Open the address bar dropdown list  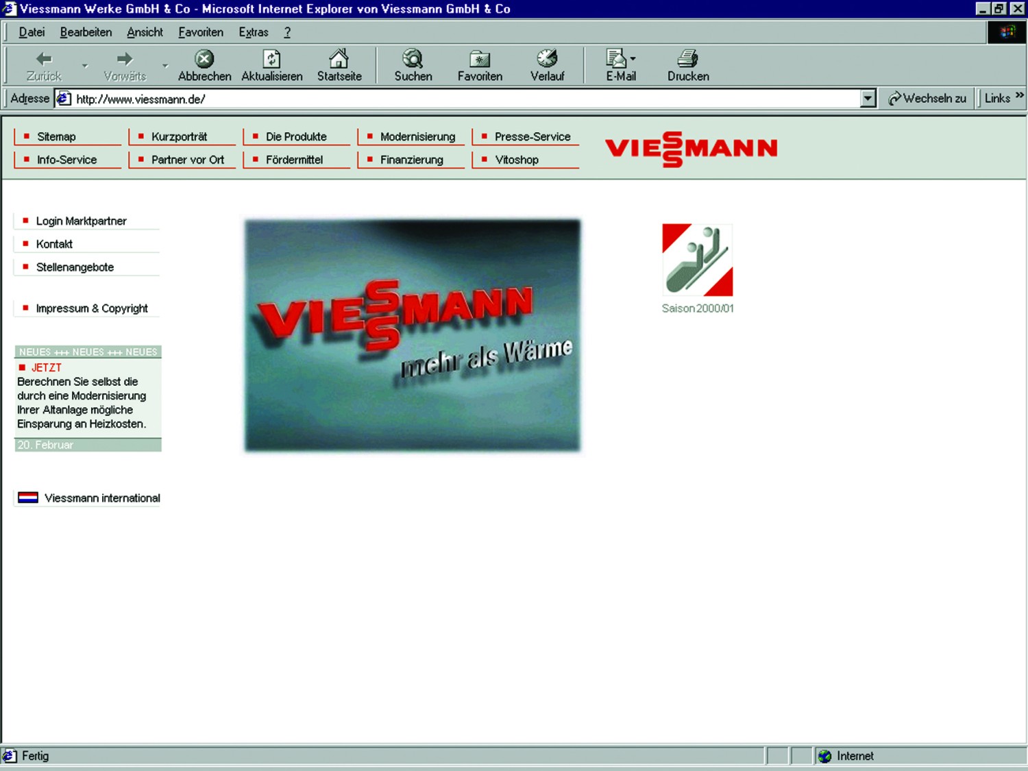pos(868,99)
